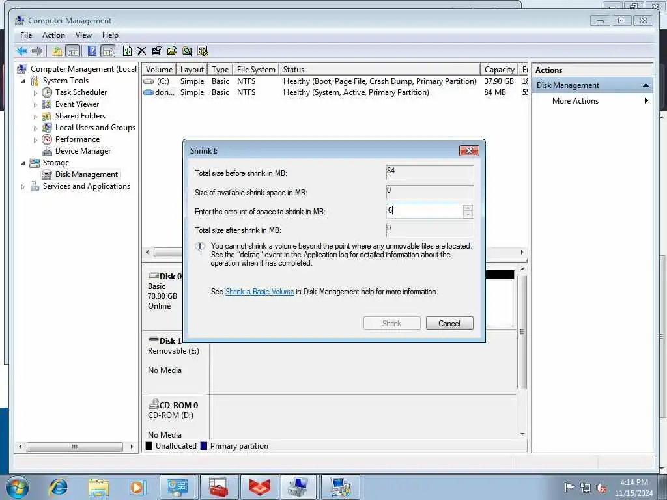Click Cancel in the Shrink dialog
Viewport: 667px width, 500px height.
click(449, 323)
